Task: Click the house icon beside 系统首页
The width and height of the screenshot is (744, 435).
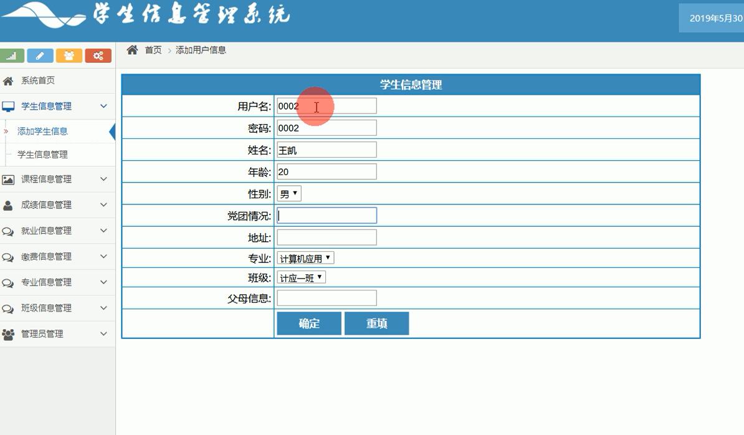Action: pyautogui.click(x=8, y=81)
